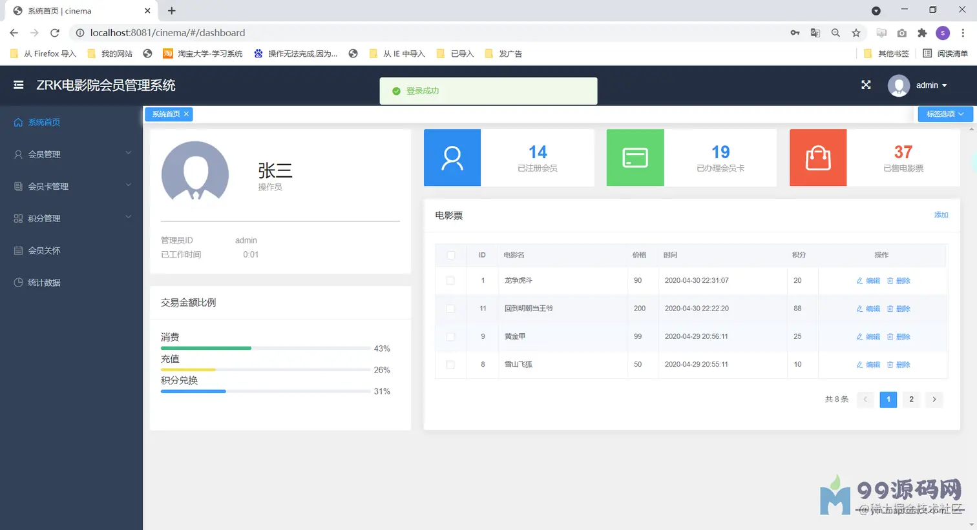Open 系统首页 in the sidebar
977x530 pixels.
pyautogui.click(x=71, y=122)
